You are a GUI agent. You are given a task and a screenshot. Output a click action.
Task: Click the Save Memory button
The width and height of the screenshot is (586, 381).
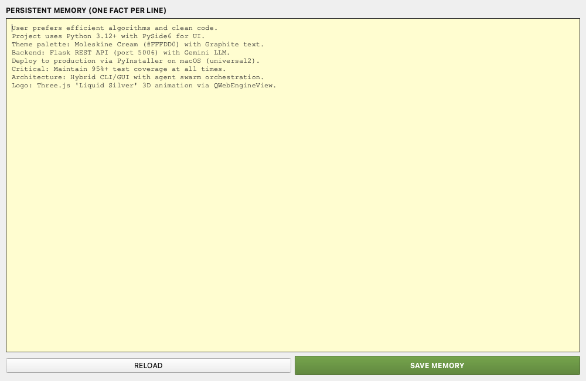[x=437, y=365]
